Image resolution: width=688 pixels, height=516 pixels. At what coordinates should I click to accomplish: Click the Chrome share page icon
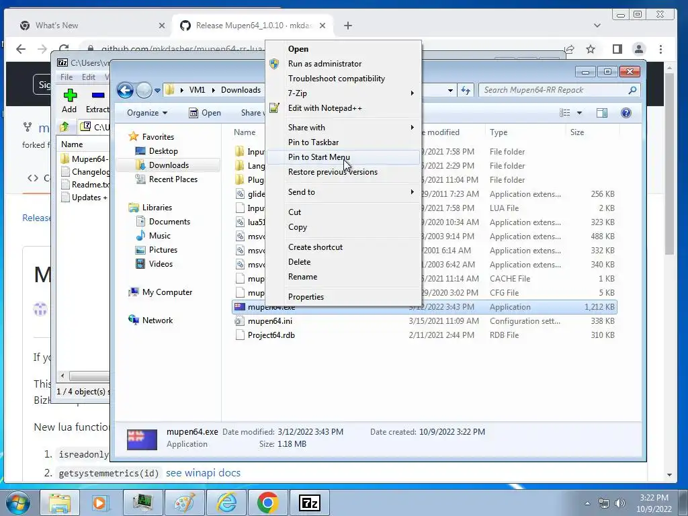(570, 49)
